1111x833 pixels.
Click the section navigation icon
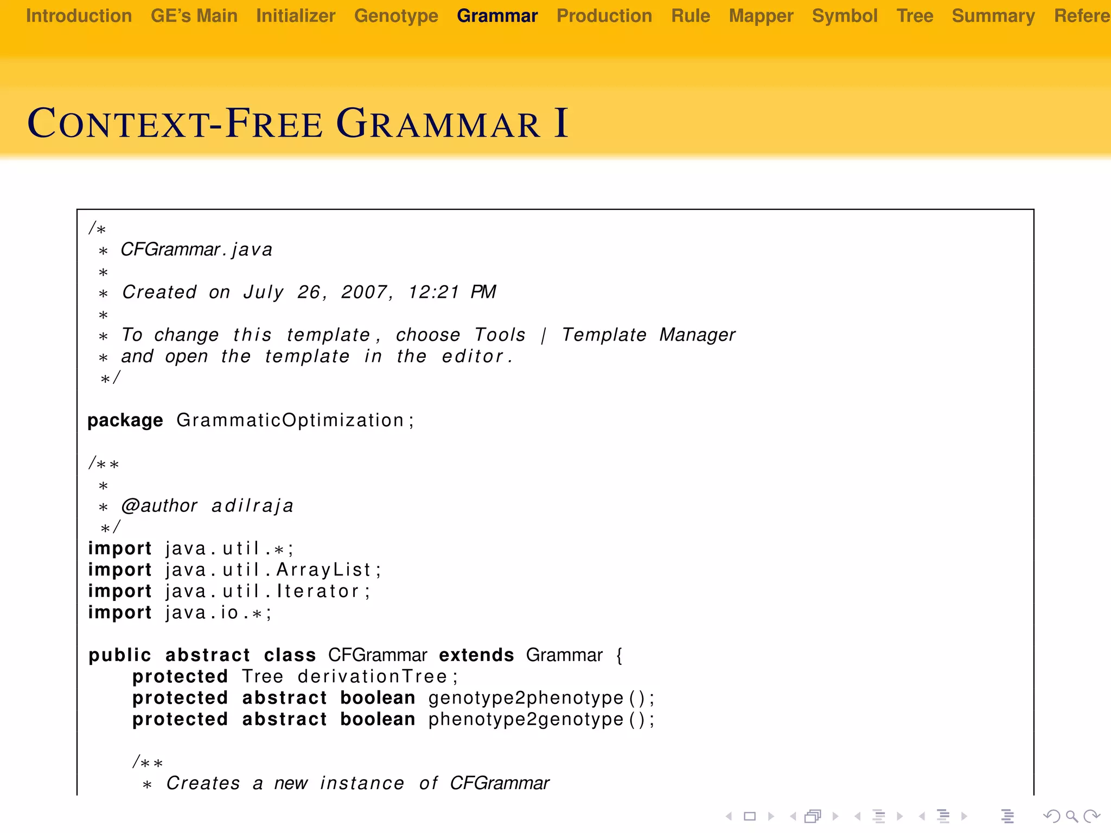point(943,816)
